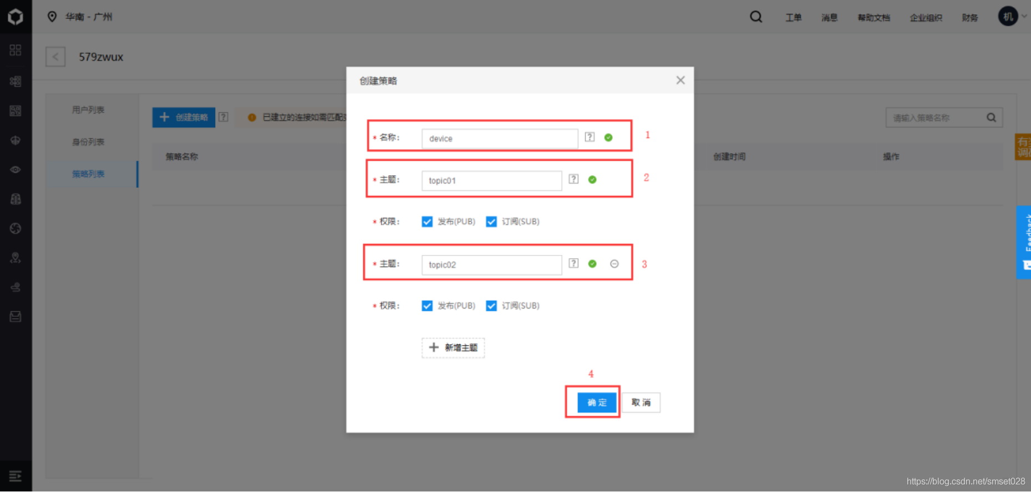Toggle 发布(PUB) checkbox for topic02
The image size is (1031, 492).
tap(427, 306)
